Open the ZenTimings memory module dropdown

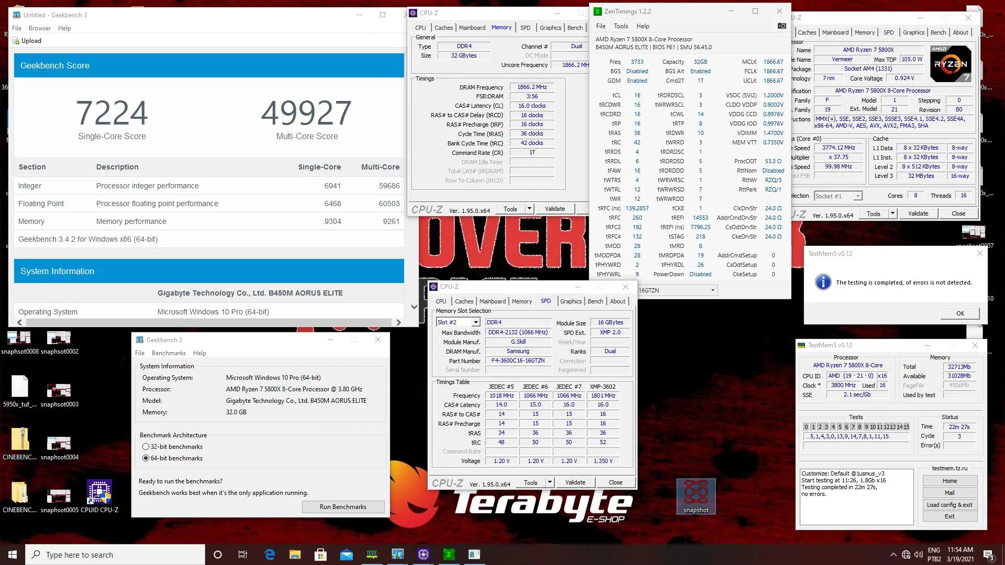[x=677, y=290]
